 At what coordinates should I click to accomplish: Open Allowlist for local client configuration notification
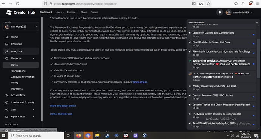coord(222,53)
